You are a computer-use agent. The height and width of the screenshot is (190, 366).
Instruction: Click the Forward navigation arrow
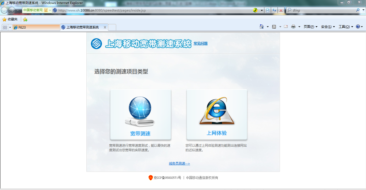12,10
